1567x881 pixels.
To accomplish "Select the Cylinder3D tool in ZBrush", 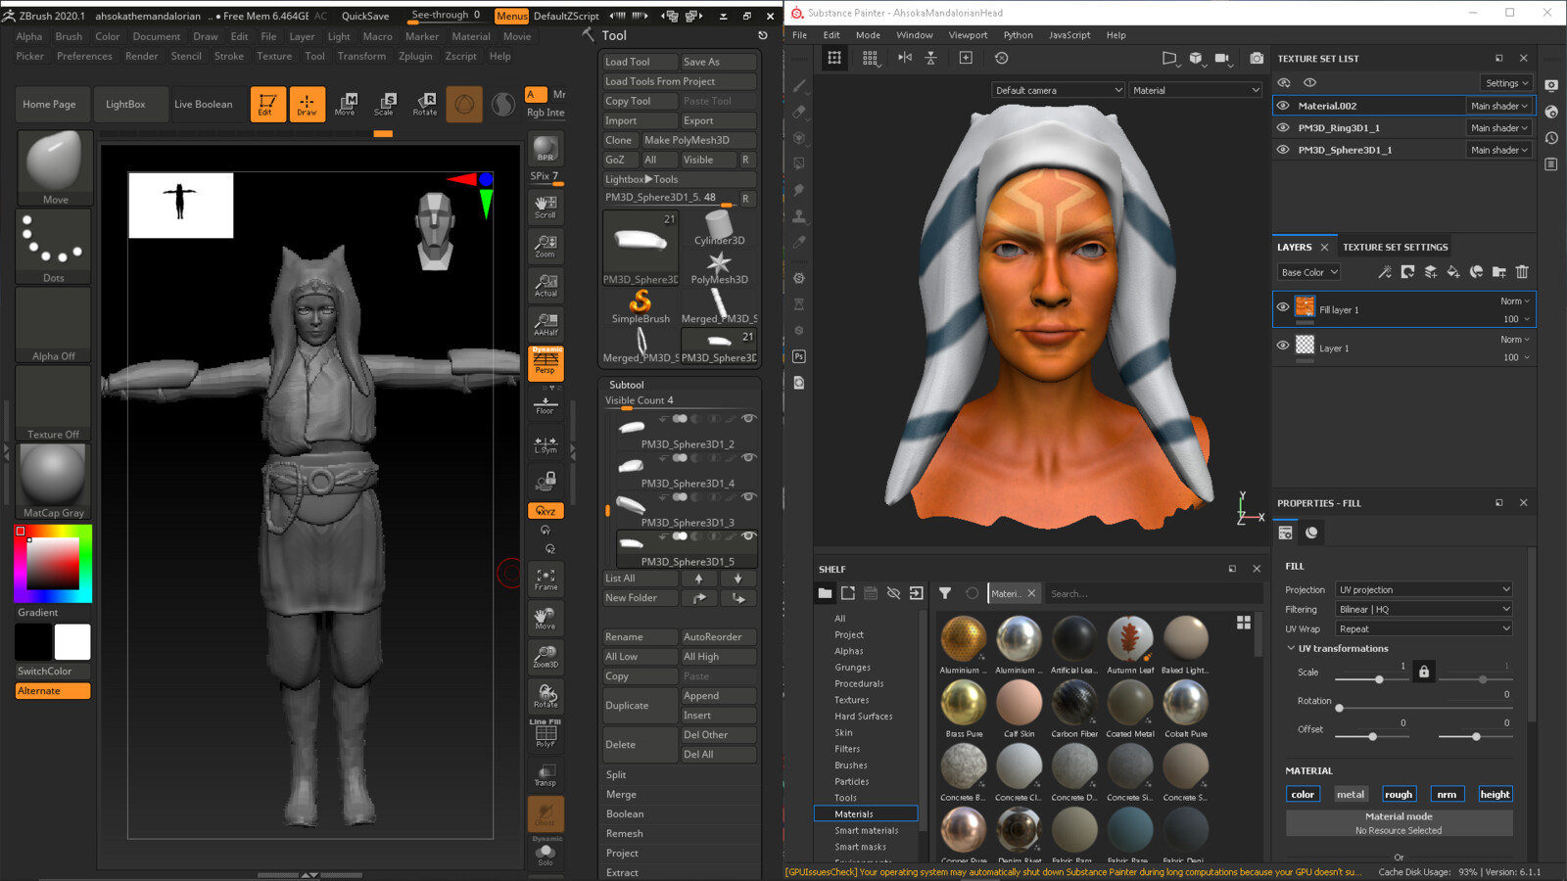I will 719,229.
